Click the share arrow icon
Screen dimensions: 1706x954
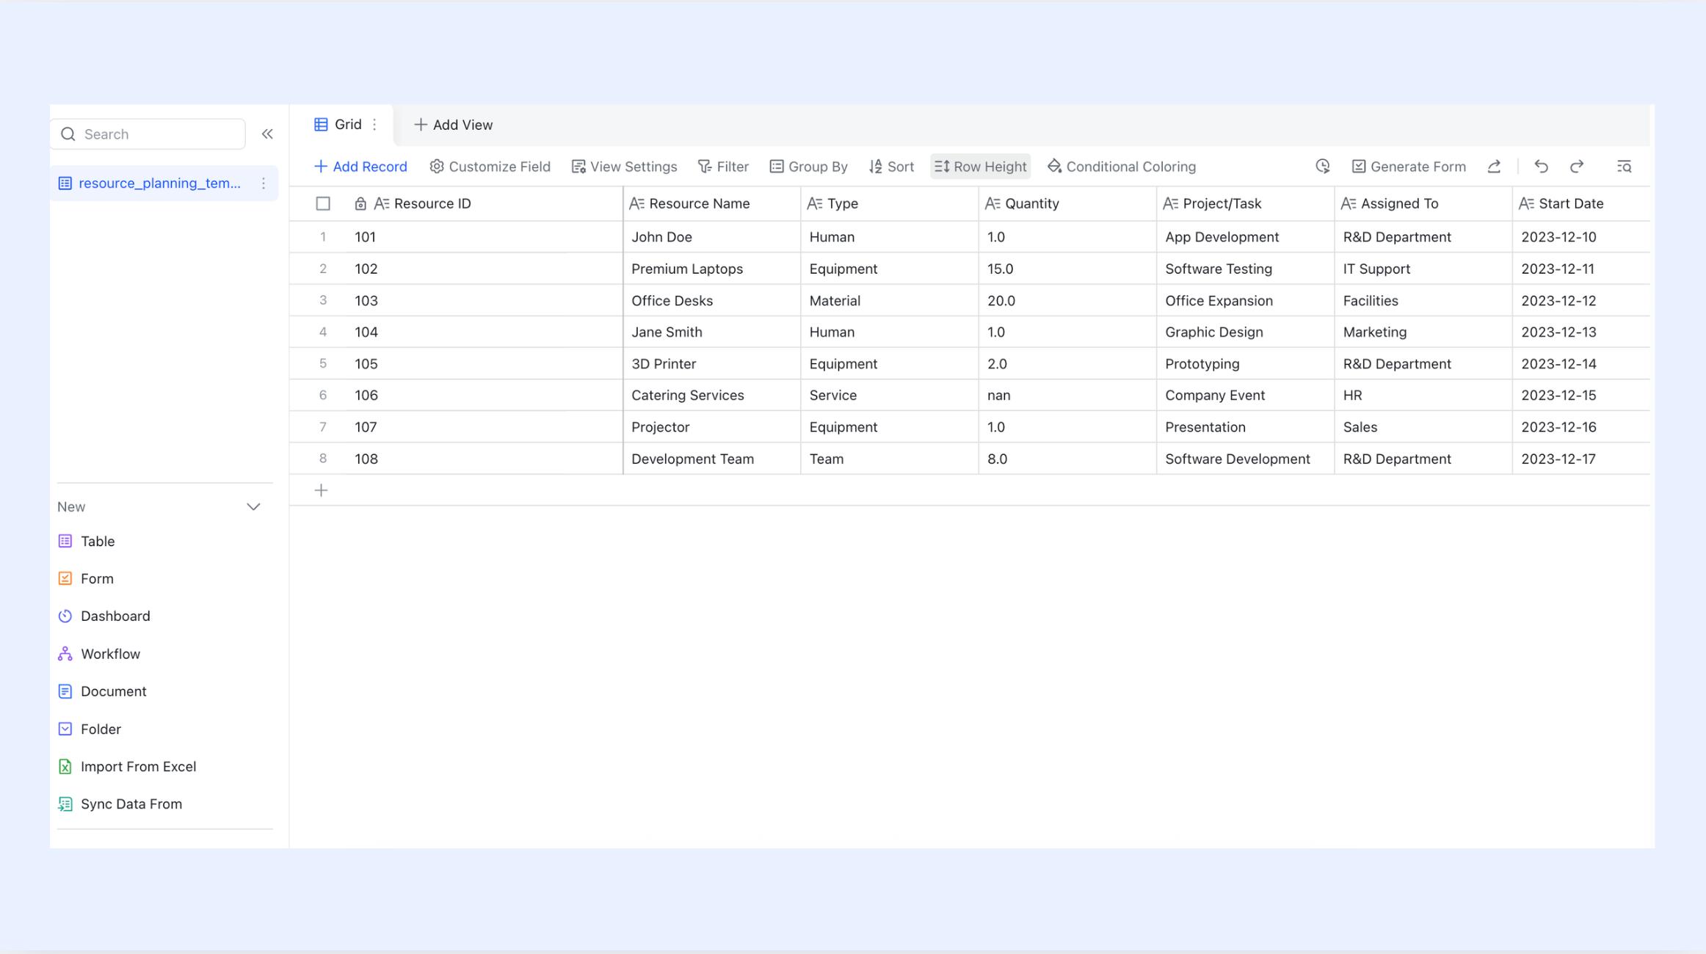(1494, 167)
